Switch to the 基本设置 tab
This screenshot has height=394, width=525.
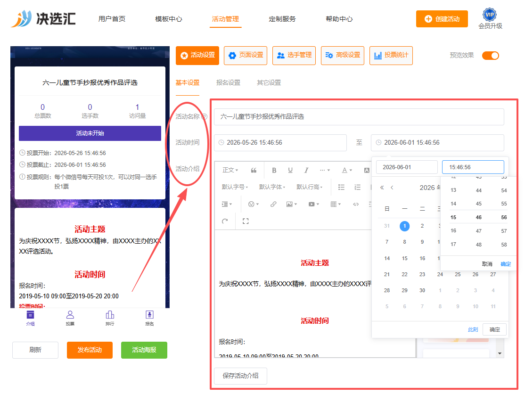coord(188,82)
